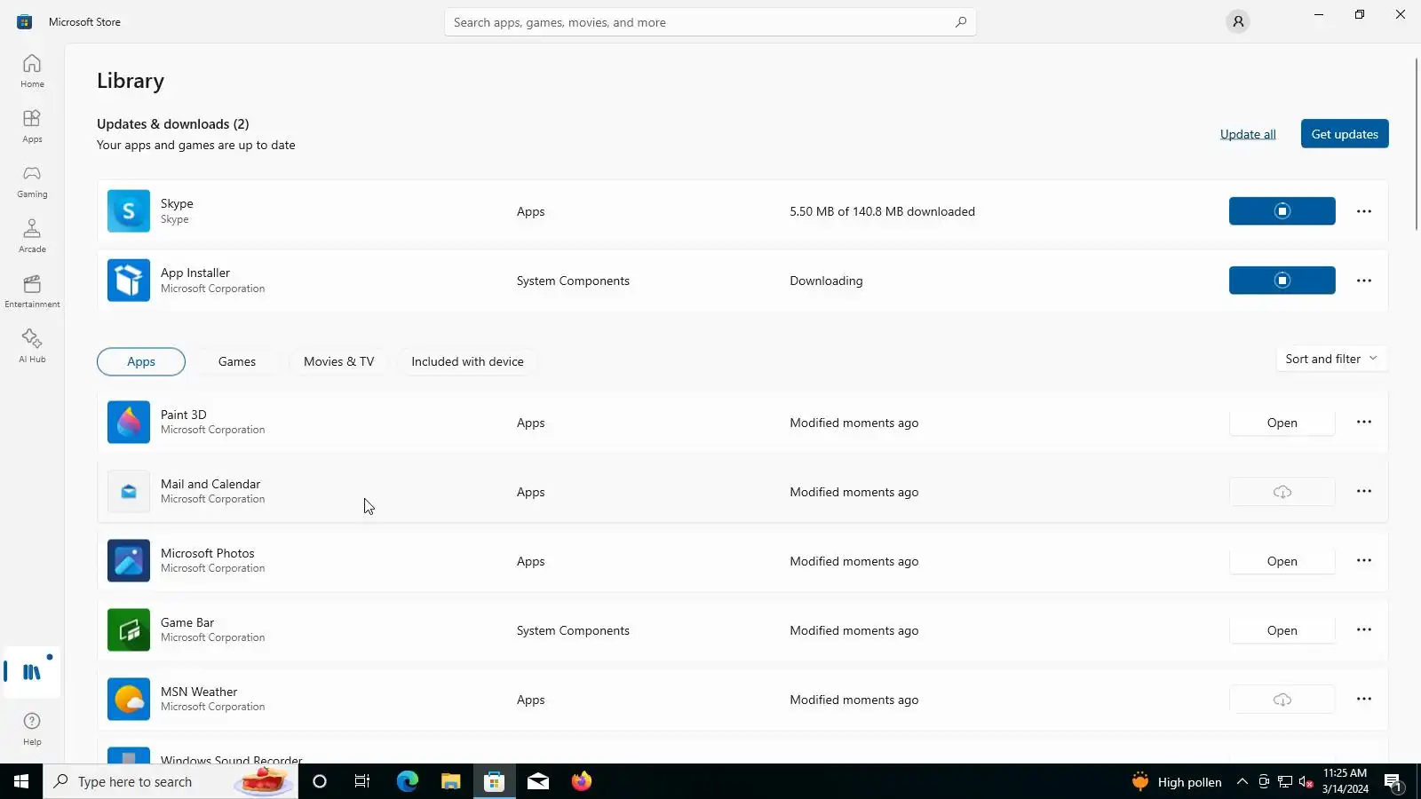Open the Gaming section
The width and height of the screenshot is (1421, 799).
pos(32,181)
